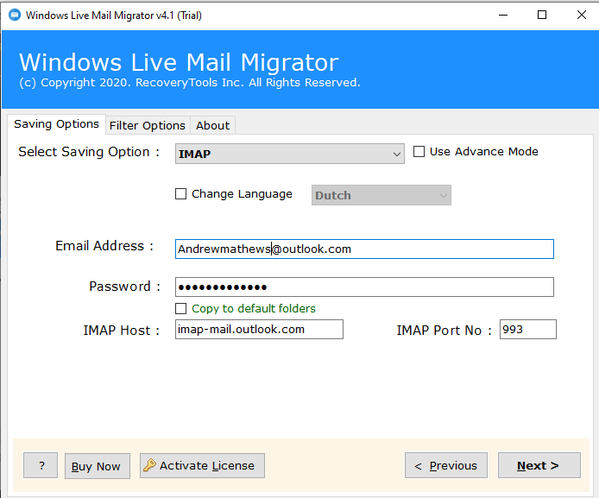Proceed with the Next button
599x498 pixels.
click(x=539, y=465)
